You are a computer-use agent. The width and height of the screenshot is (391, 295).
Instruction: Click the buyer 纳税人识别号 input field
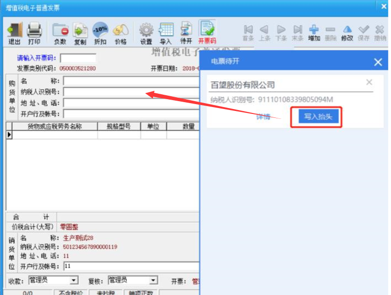[131, 92]
